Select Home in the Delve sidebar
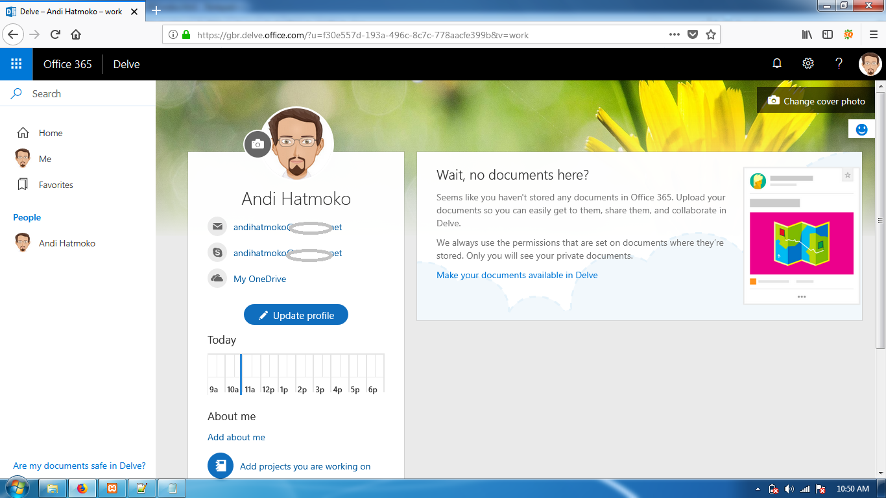The image size is (886, 498). pyautogui.click(x=50, y=133)
